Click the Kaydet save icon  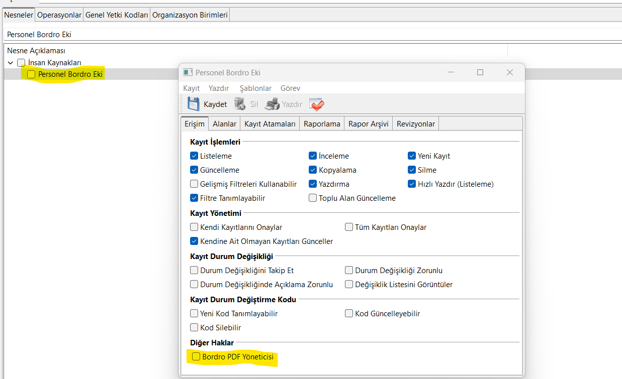[194, 104]
